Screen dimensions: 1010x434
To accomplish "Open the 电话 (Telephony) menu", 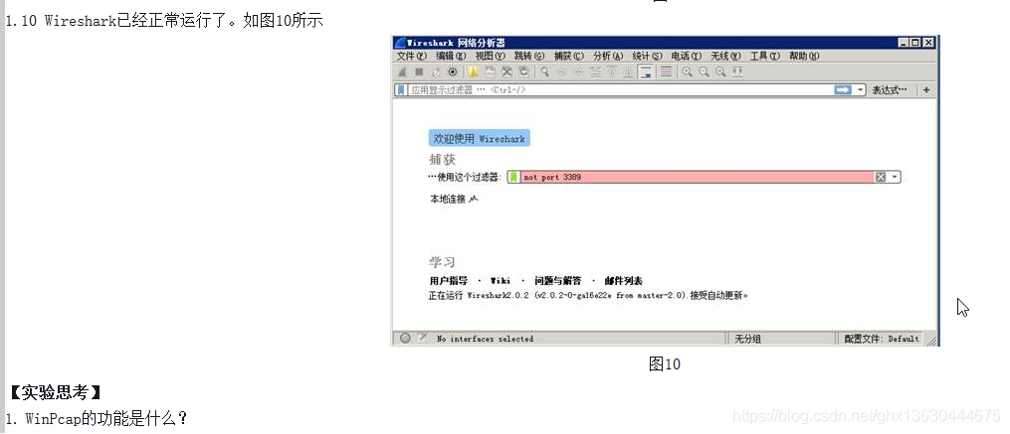I will (x=687, y=56).
